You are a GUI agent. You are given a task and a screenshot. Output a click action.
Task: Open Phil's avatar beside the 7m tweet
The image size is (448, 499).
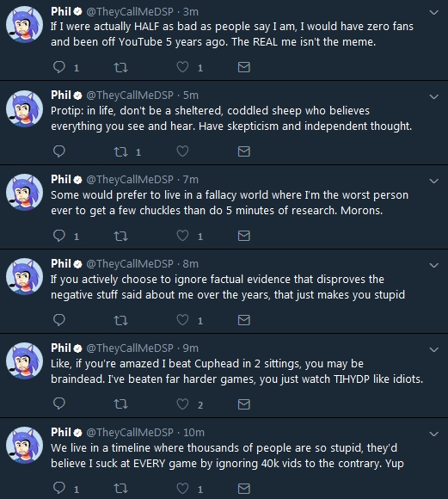[x=24, y=192]
